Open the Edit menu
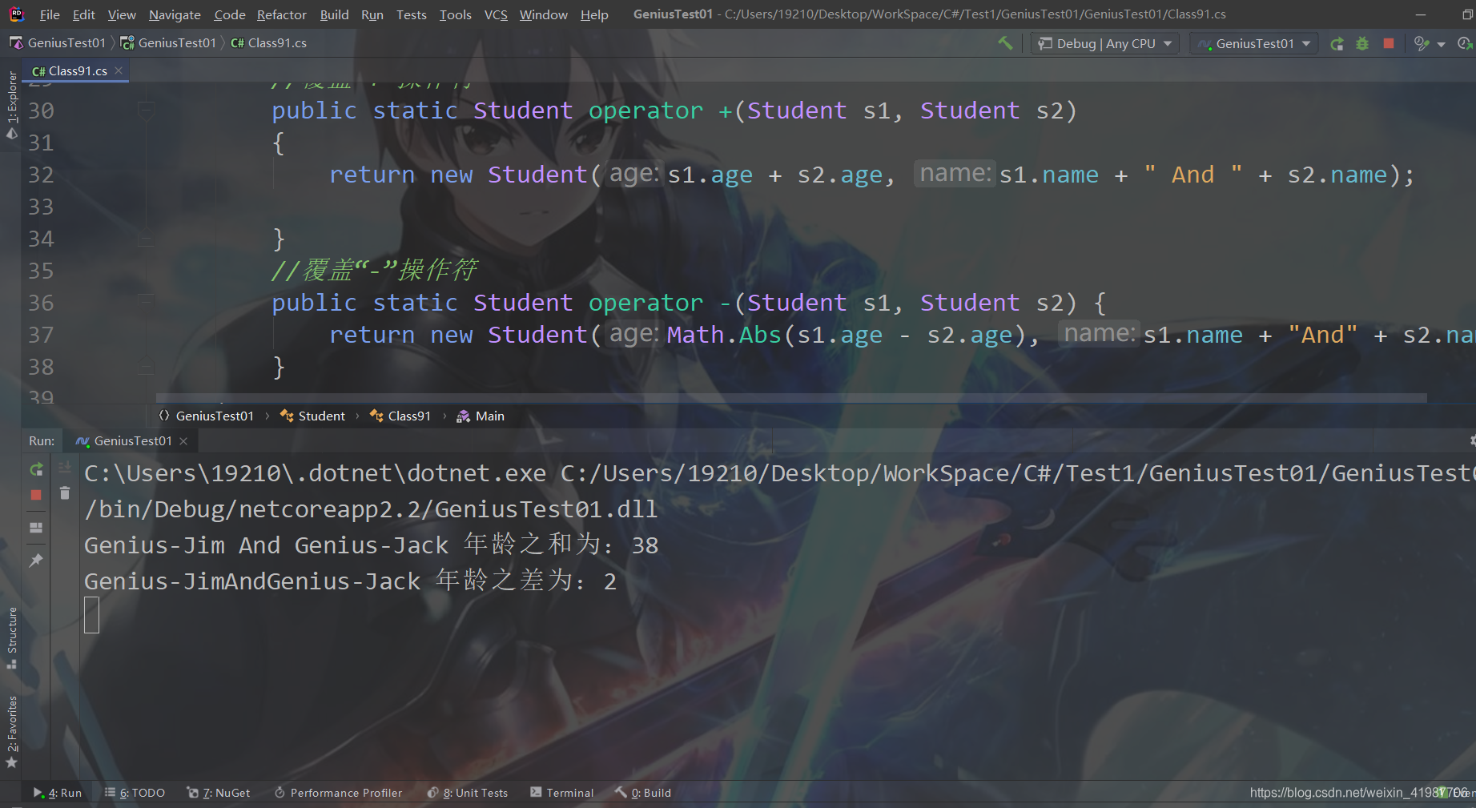The image size is (1476, 808). [x=83, y=14]
